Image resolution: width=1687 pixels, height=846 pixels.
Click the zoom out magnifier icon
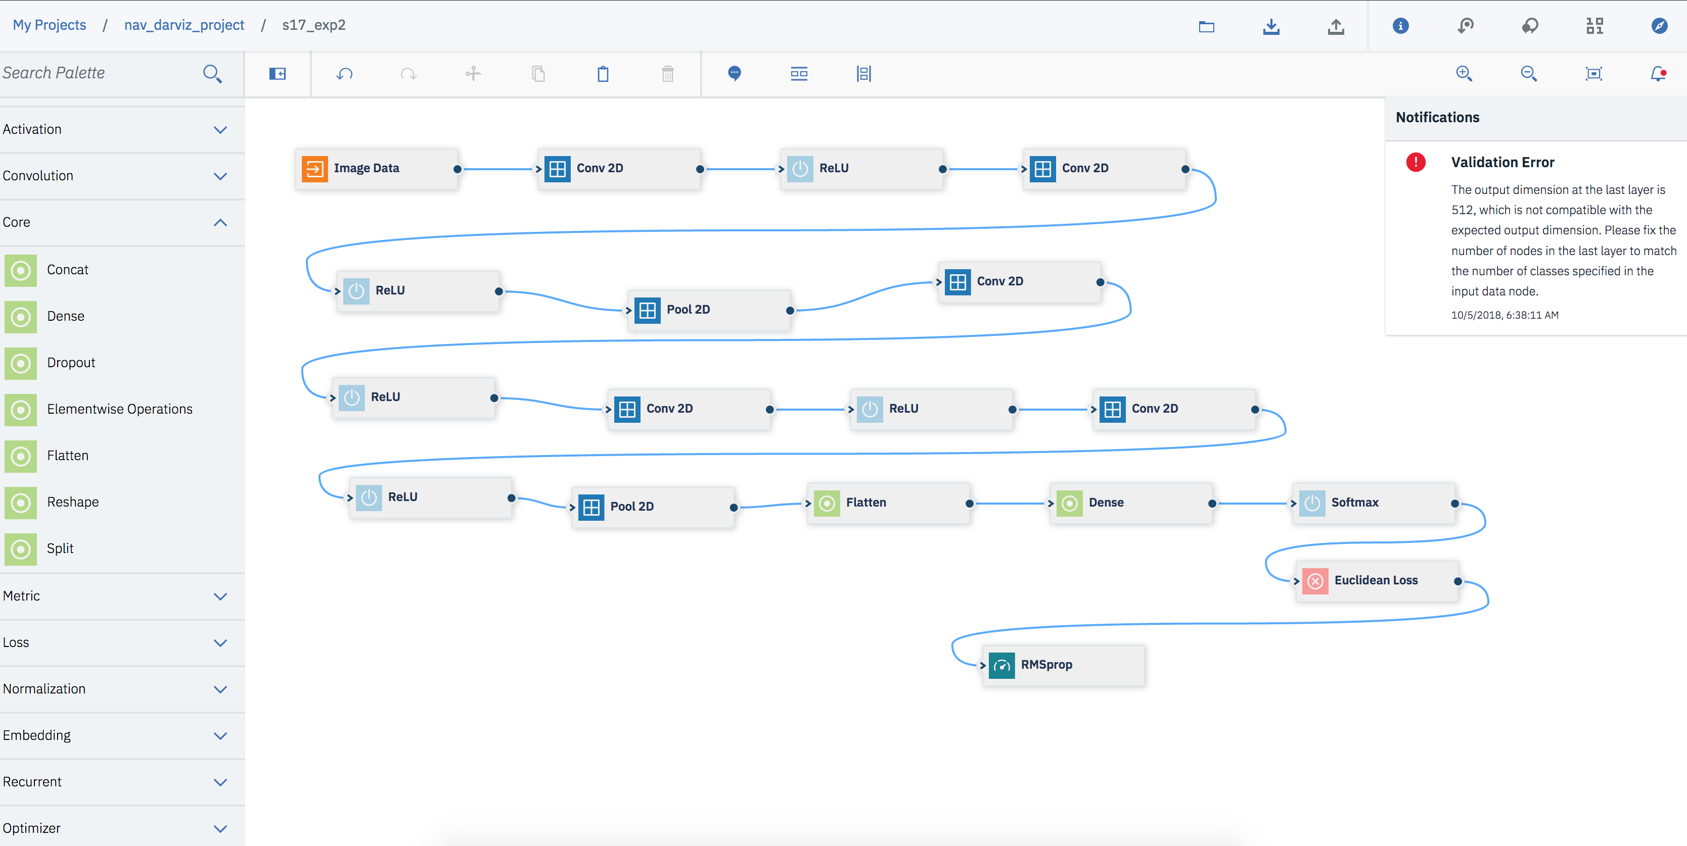coord(1529,74)
